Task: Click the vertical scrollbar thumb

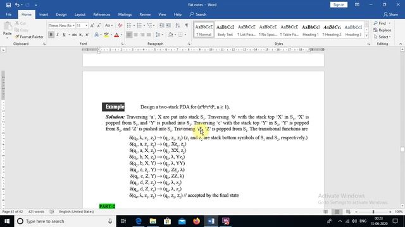Action: (x=402, y=149)
